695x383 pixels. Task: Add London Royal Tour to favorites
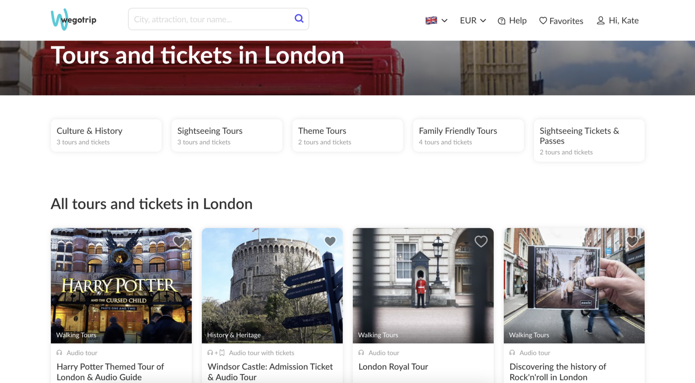pyautogui.click(x=481, y=241)
